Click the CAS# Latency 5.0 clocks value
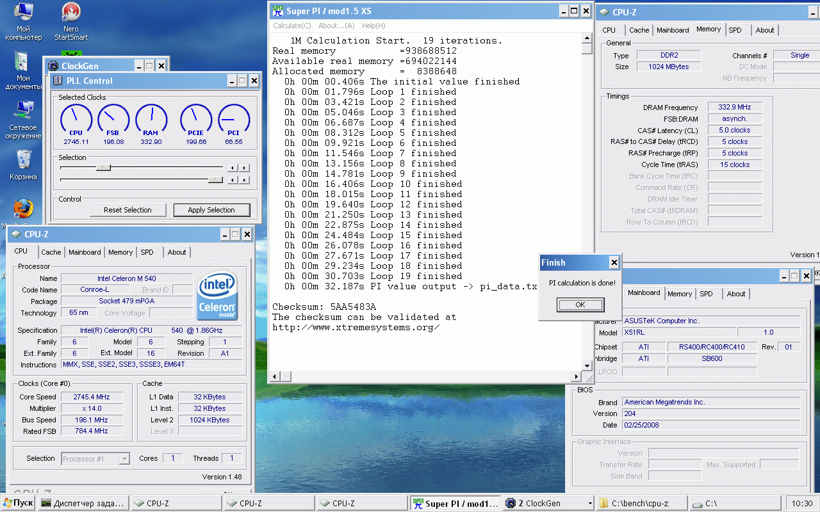820x512 pixels. [735, 130]
